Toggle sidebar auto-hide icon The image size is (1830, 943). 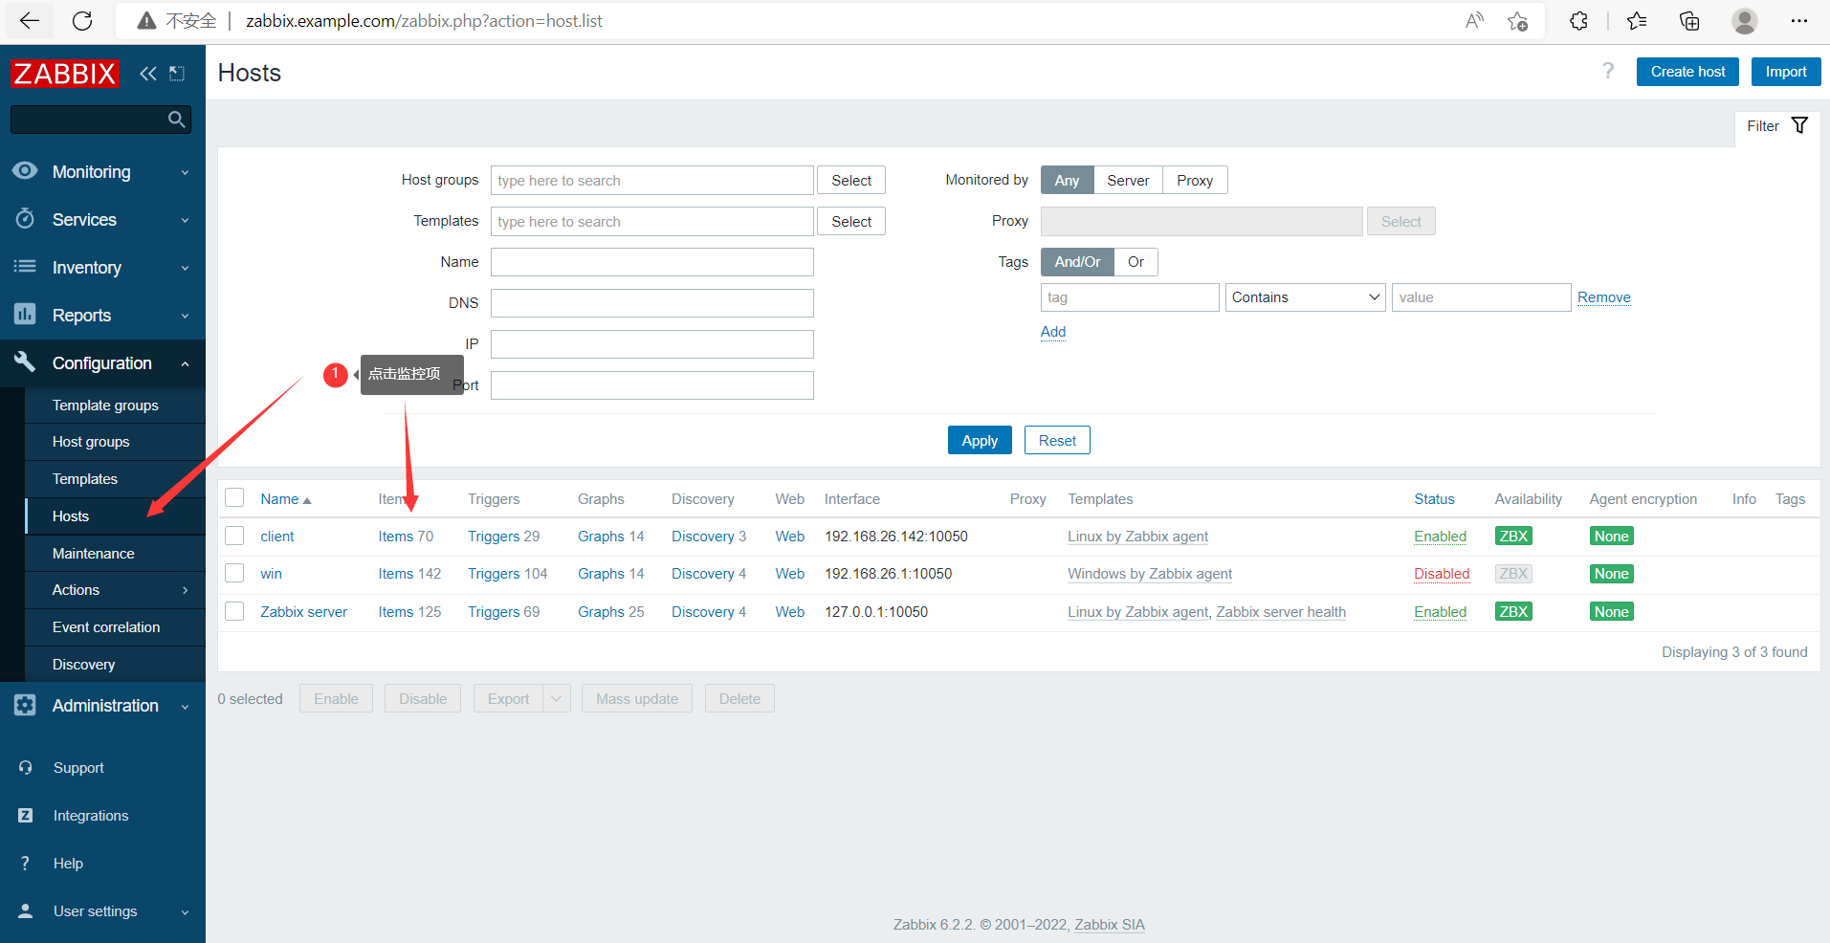coord(177,74)
